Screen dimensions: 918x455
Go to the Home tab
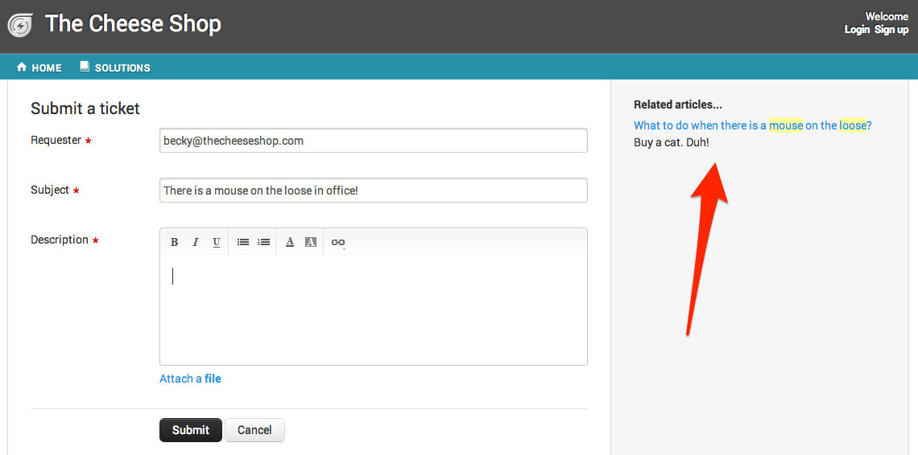[39, 68]
